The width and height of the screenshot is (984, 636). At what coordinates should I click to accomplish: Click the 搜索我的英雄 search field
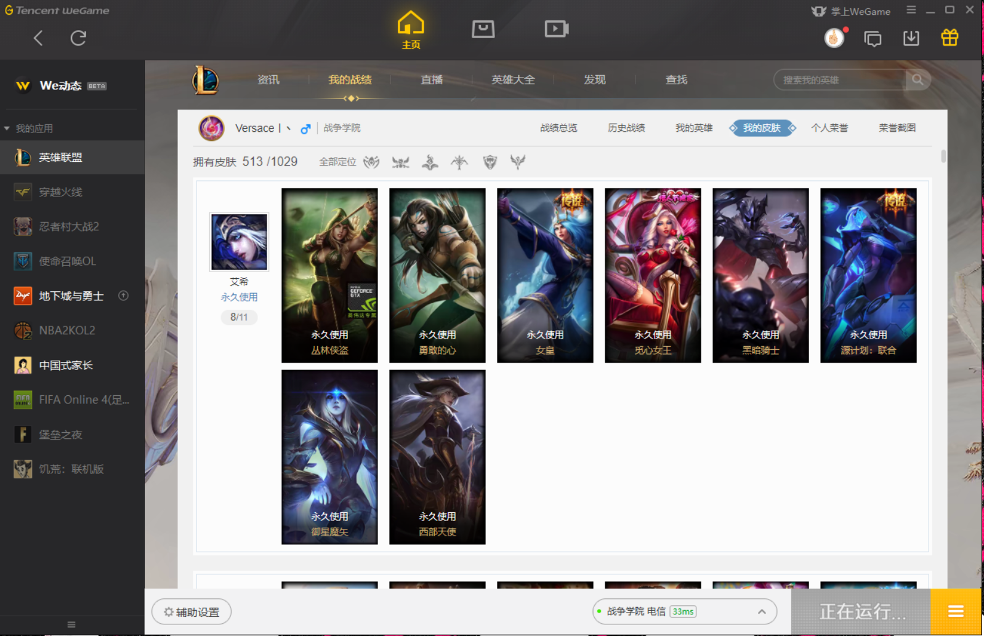pyautogui.click(x=840, y=80)
